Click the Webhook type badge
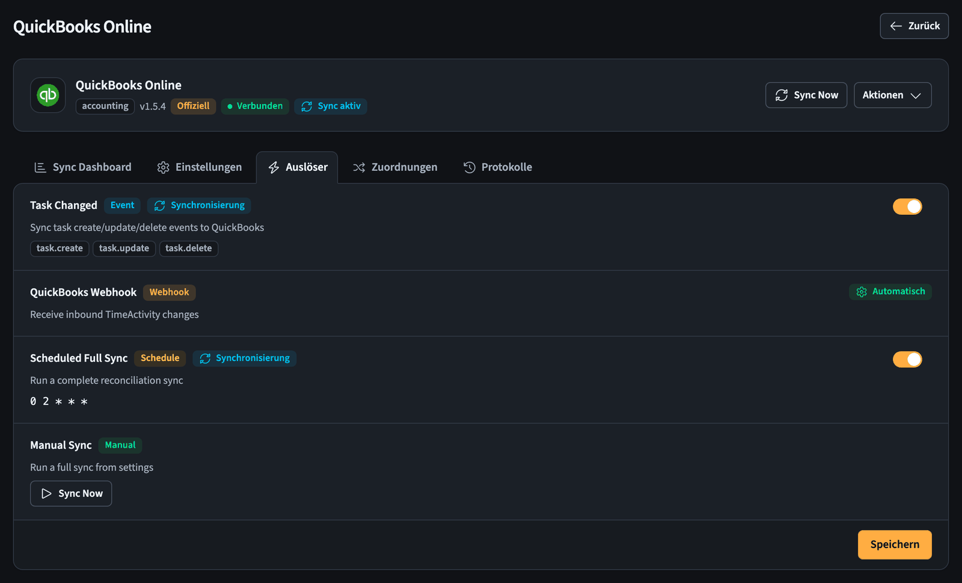962x583 pixels. click(x=169, y=292)
